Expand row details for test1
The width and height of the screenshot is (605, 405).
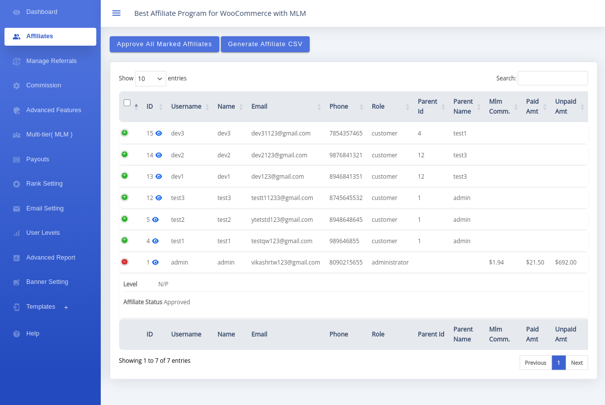click(x=125, y=240)
